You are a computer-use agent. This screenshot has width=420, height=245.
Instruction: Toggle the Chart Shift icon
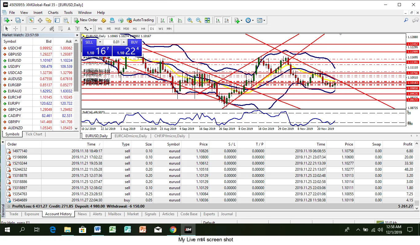(x=227, y=20)
